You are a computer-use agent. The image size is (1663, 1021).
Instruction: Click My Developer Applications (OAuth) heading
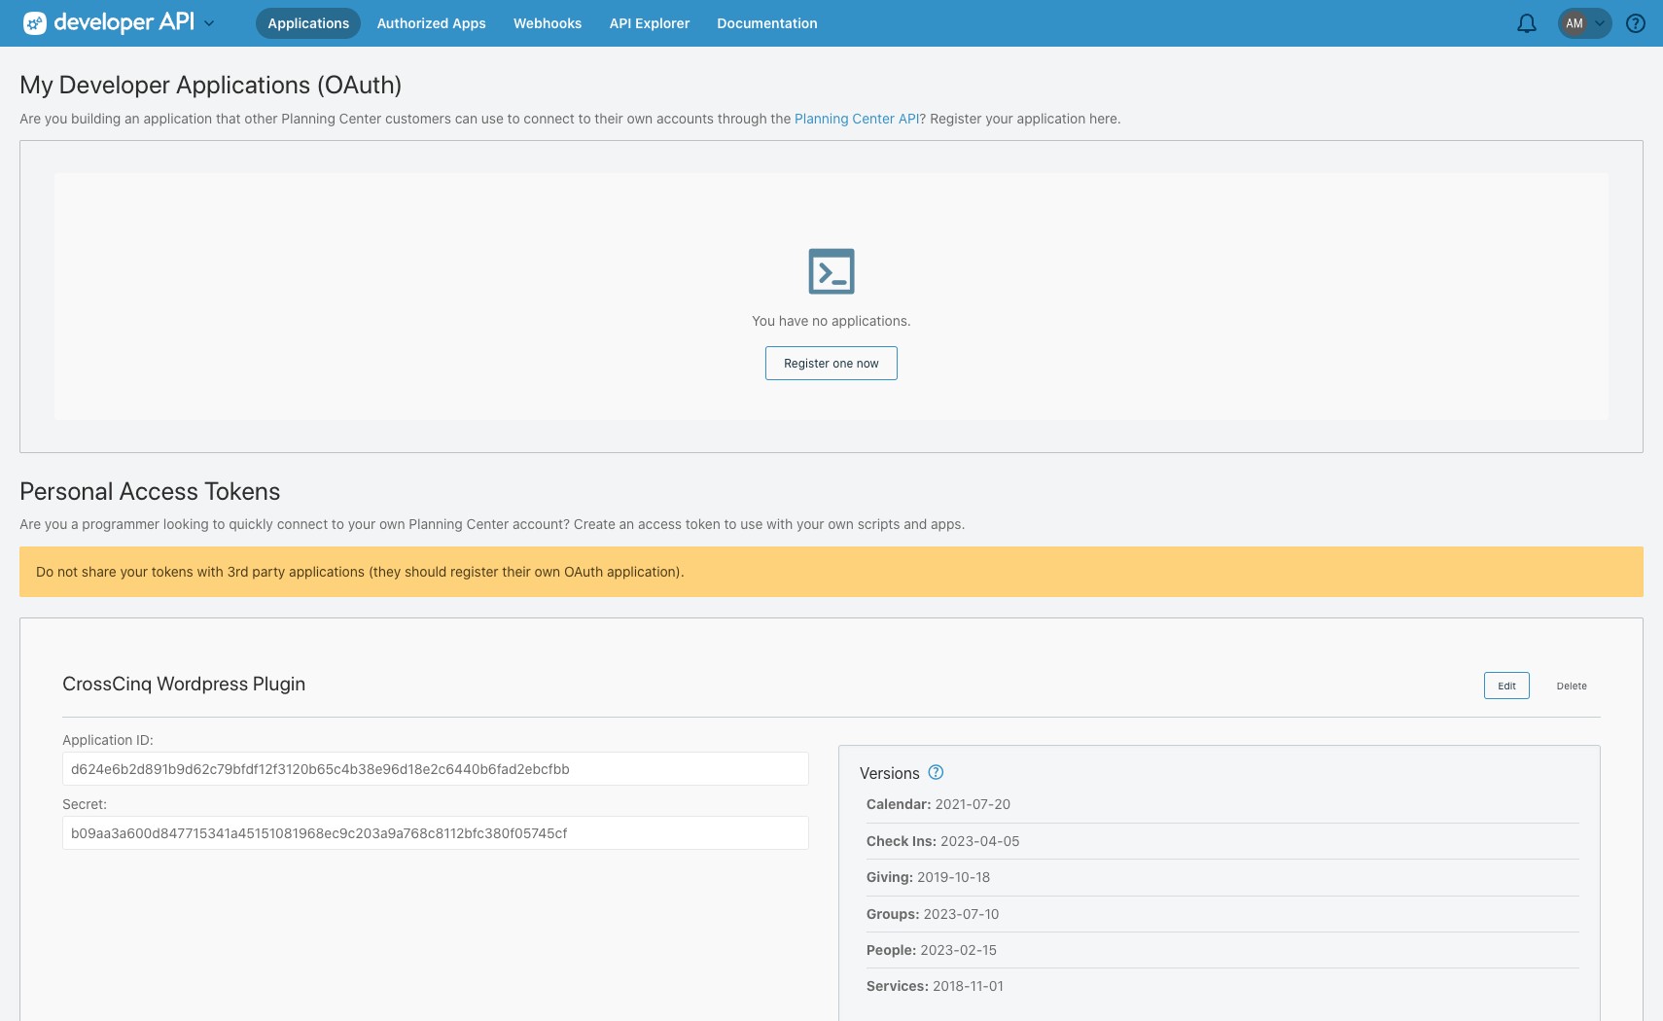[x=211, y=86]
